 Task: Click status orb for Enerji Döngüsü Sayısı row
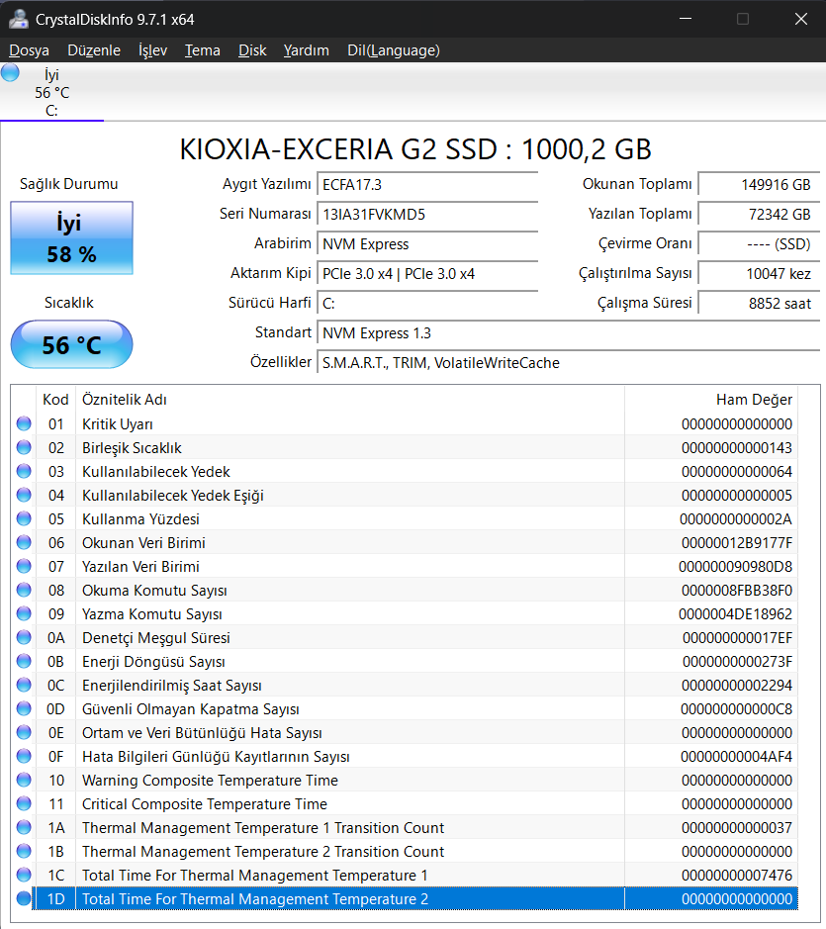pyautogui.click(x=24, y=661)
